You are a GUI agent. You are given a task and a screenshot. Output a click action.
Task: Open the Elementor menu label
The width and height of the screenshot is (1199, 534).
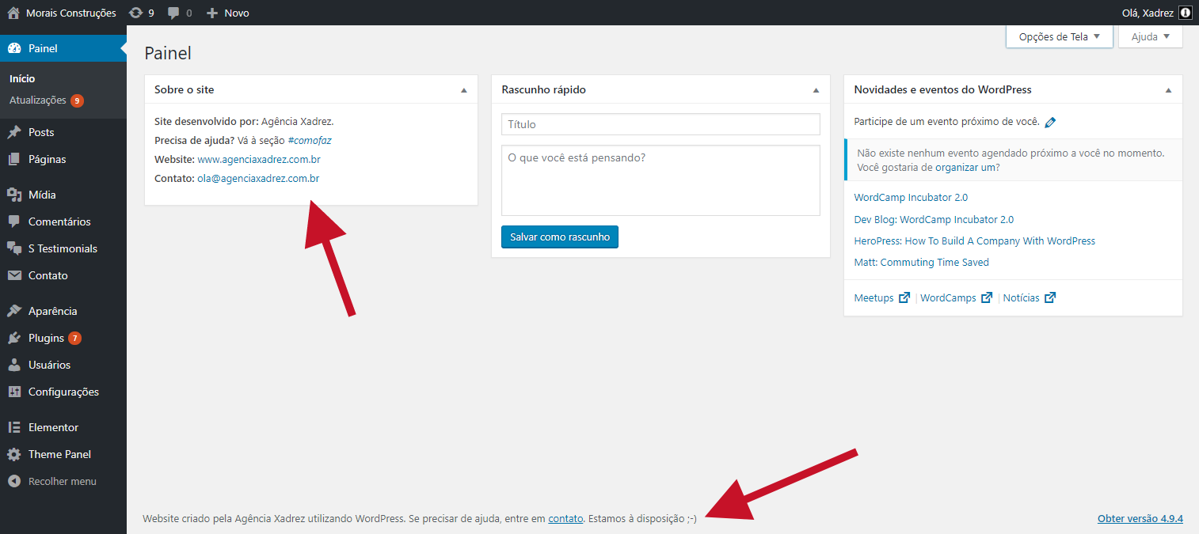click(x=54, y=427)
